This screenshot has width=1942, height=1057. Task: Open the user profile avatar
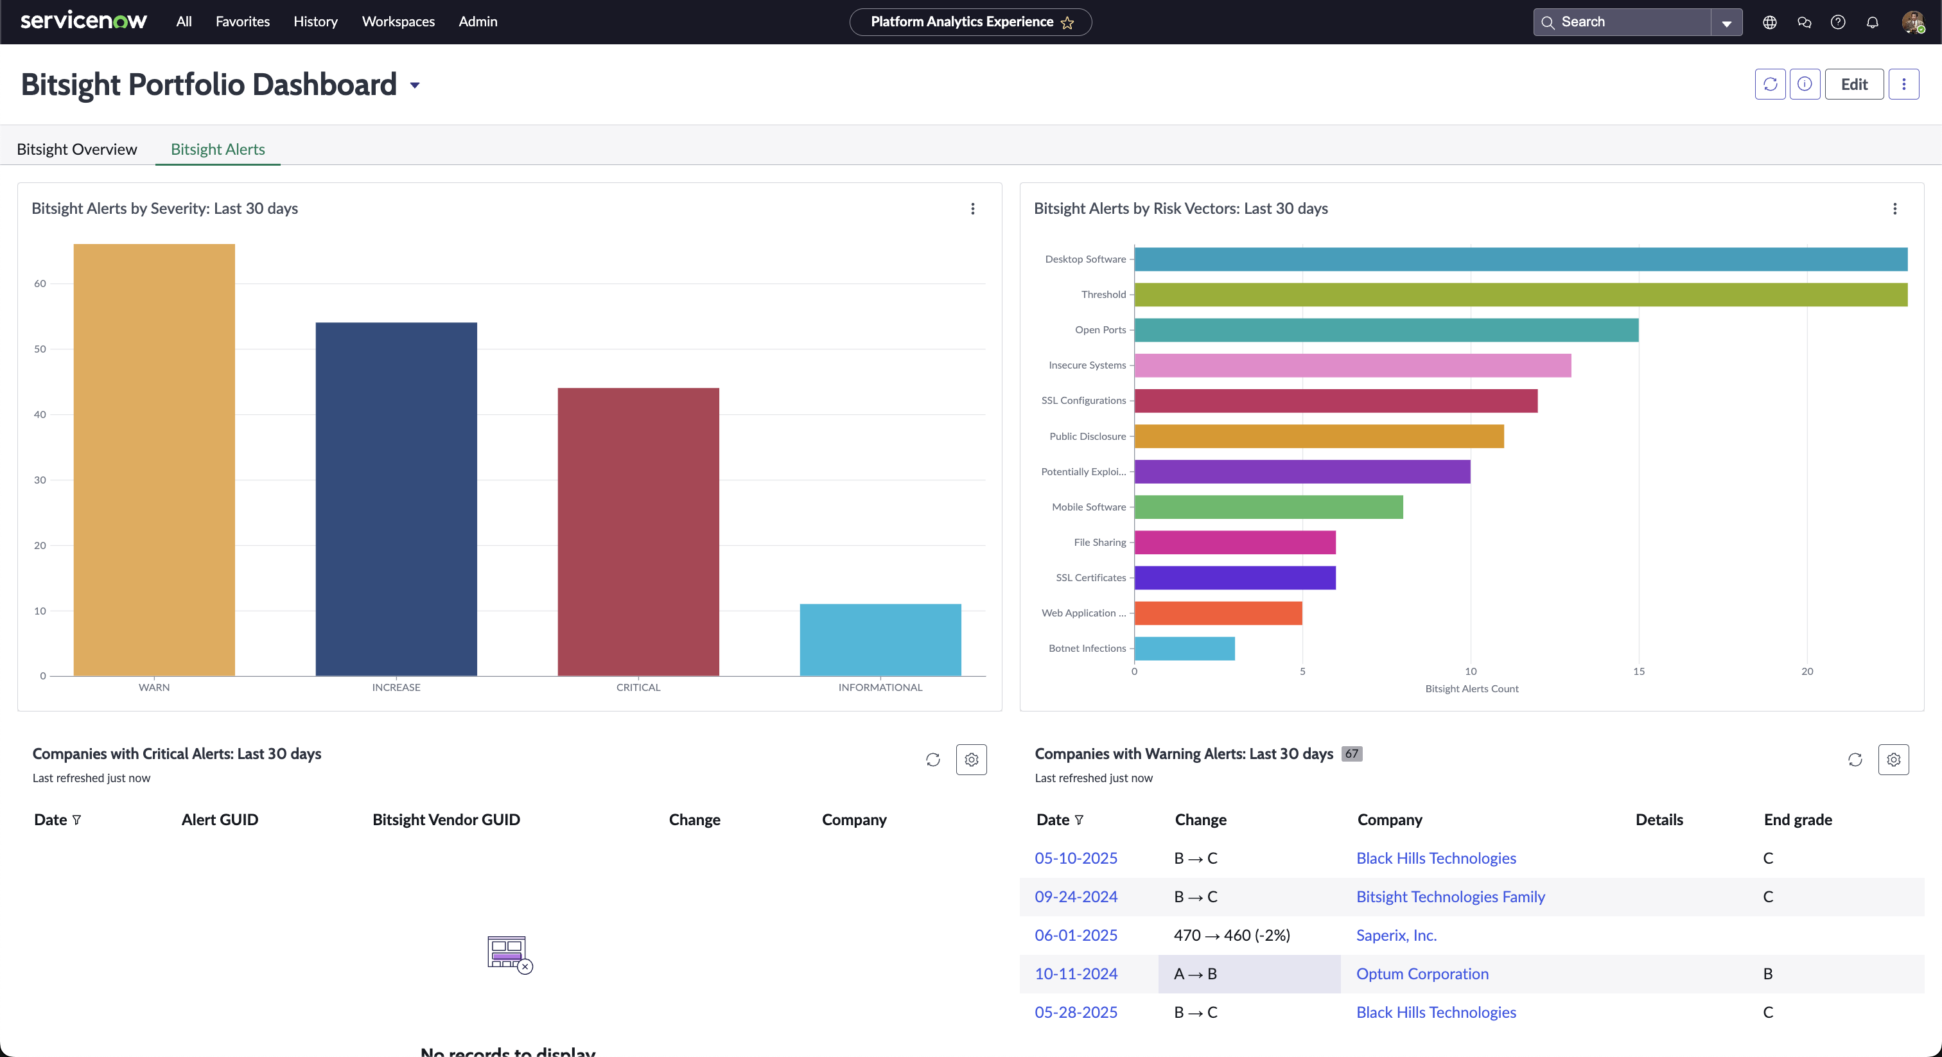tap(1912, 22)
